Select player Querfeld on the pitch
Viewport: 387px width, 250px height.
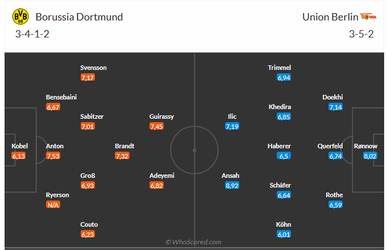point(330,146)
